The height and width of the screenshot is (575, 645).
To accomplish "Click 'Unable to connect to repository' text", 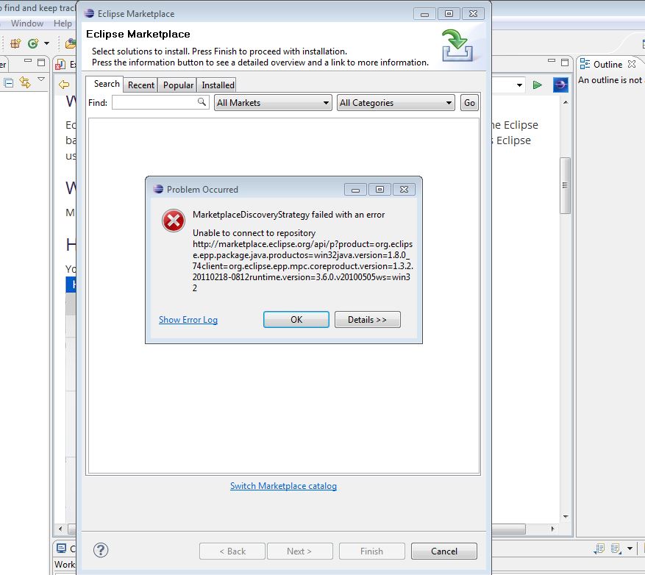I will (x=254, y=233).
